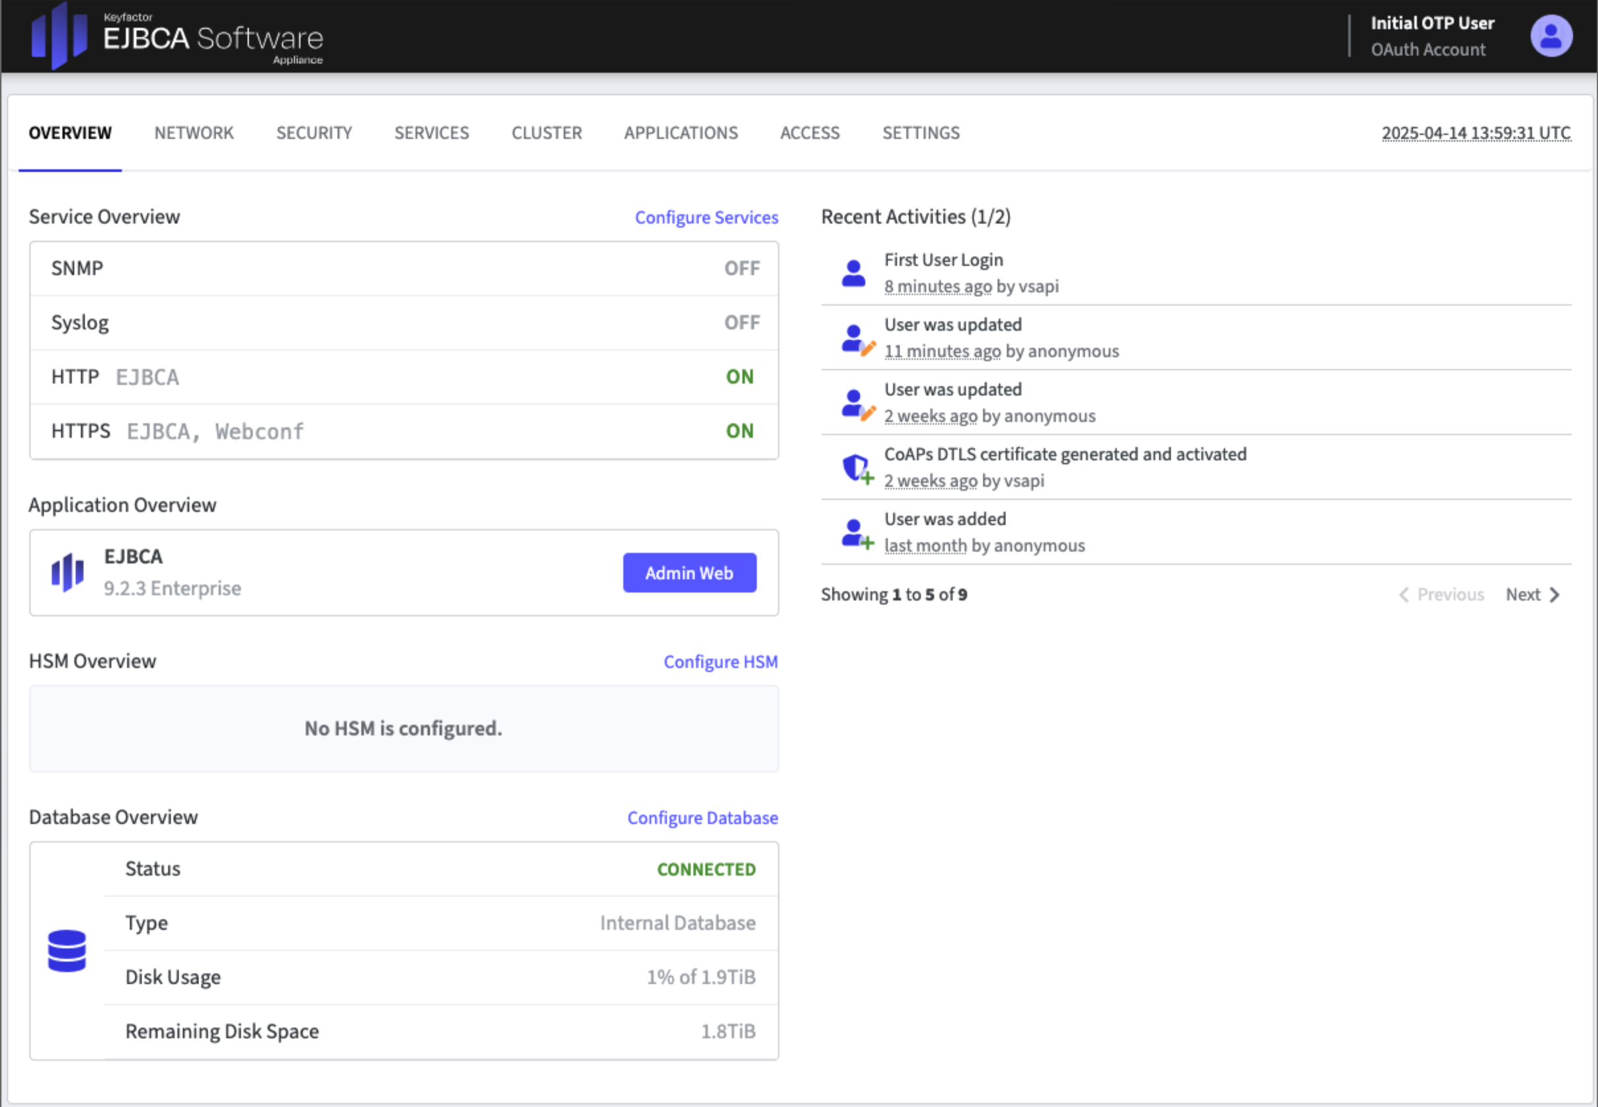Go to Previous page of activities
The height and width of the screenshot is (1107, 1598).
(x=1441, y=594)
